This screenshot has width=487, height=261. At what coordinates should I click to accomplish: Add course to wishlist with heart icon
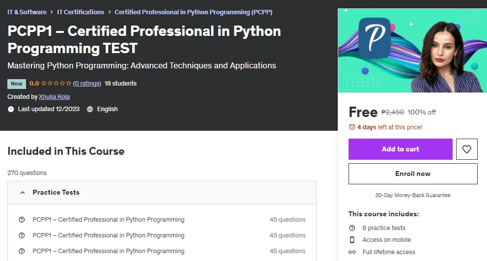pyautogui.click(x=466, y=149)
